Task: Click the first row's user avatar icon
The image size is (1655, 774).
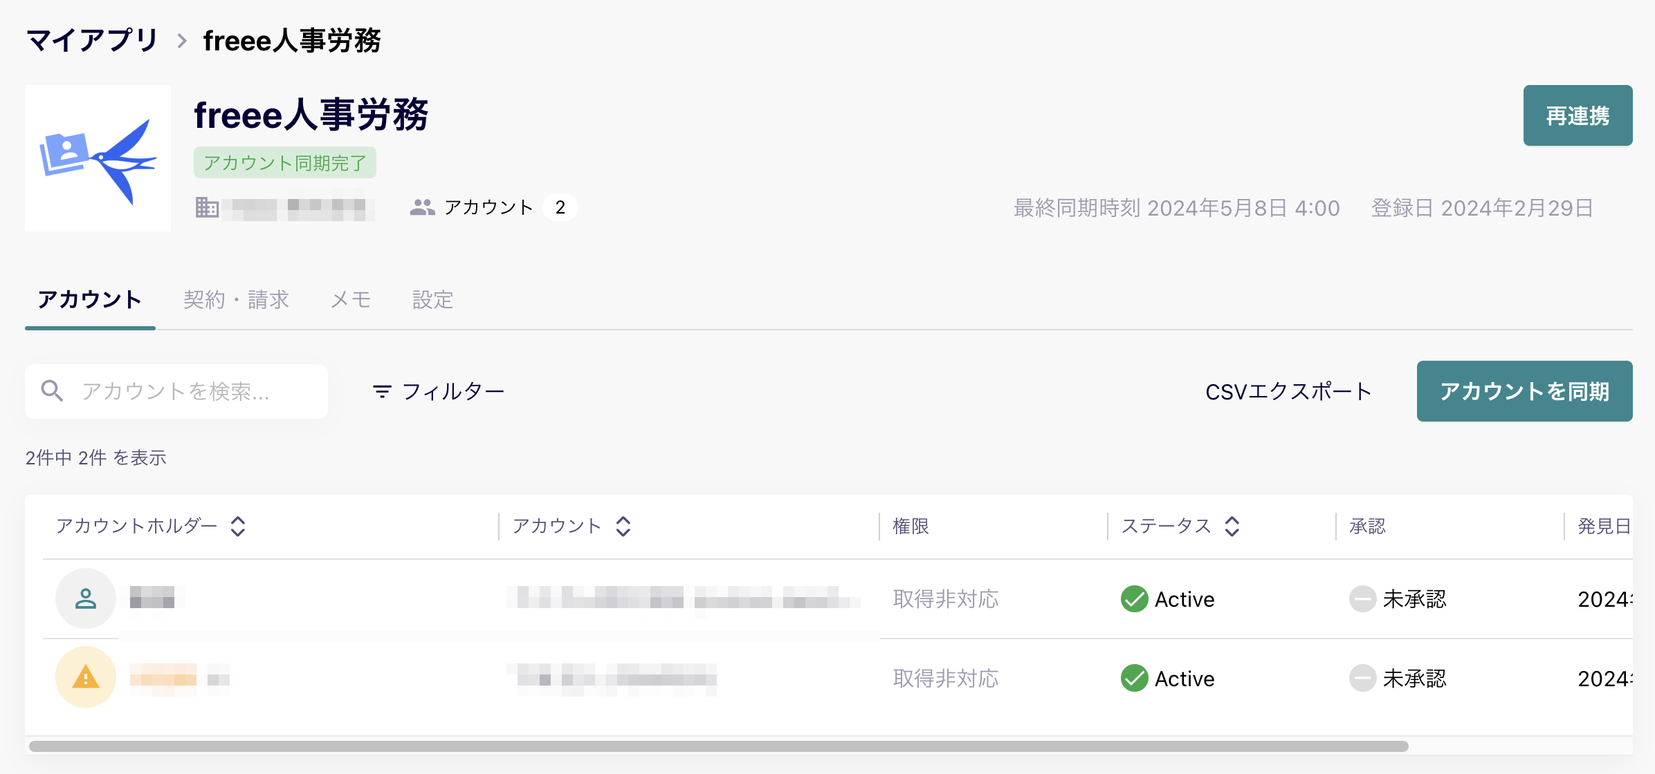Action: point(86,598)
